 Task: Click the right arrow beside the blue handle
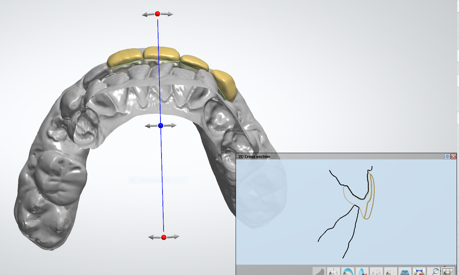(x=170, y=126)
